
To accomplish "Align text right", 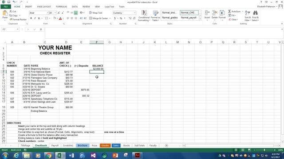I will [x=76, y=18].
